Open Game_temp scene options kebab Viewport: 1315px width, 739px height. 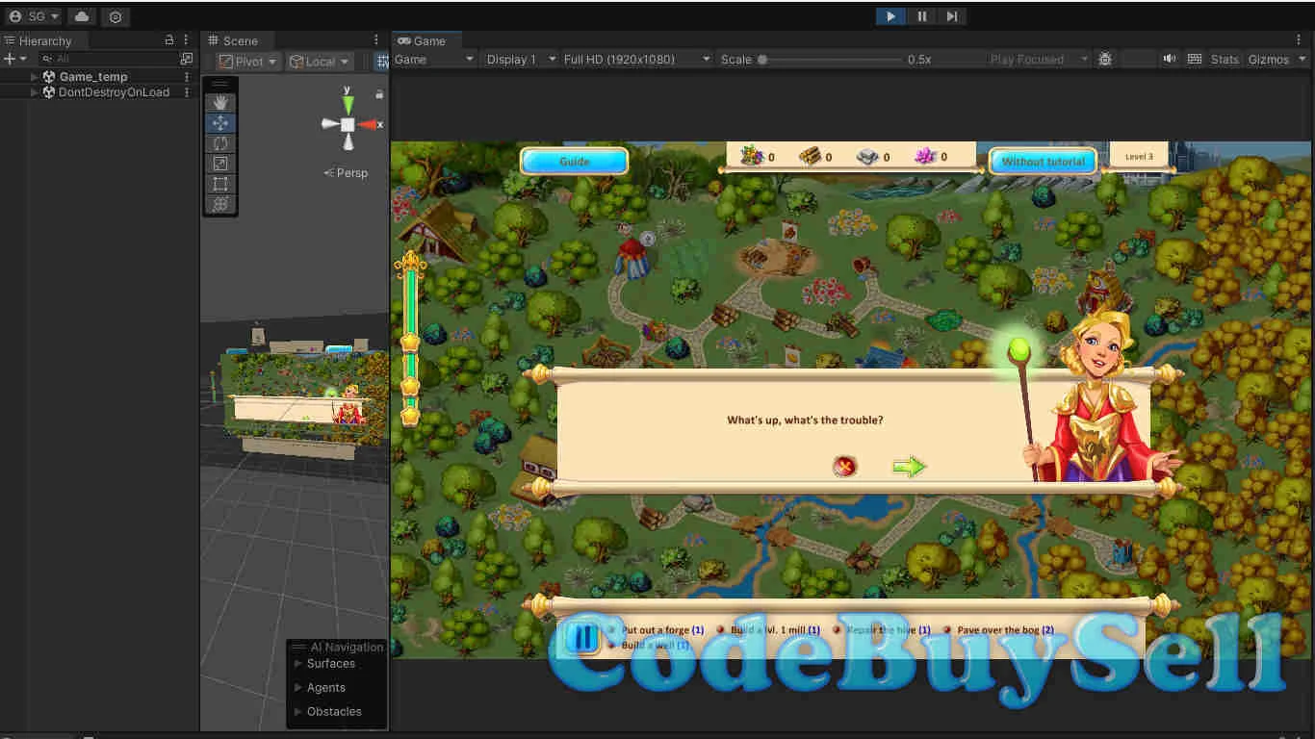pyautogui.click(x=187, y=76)
